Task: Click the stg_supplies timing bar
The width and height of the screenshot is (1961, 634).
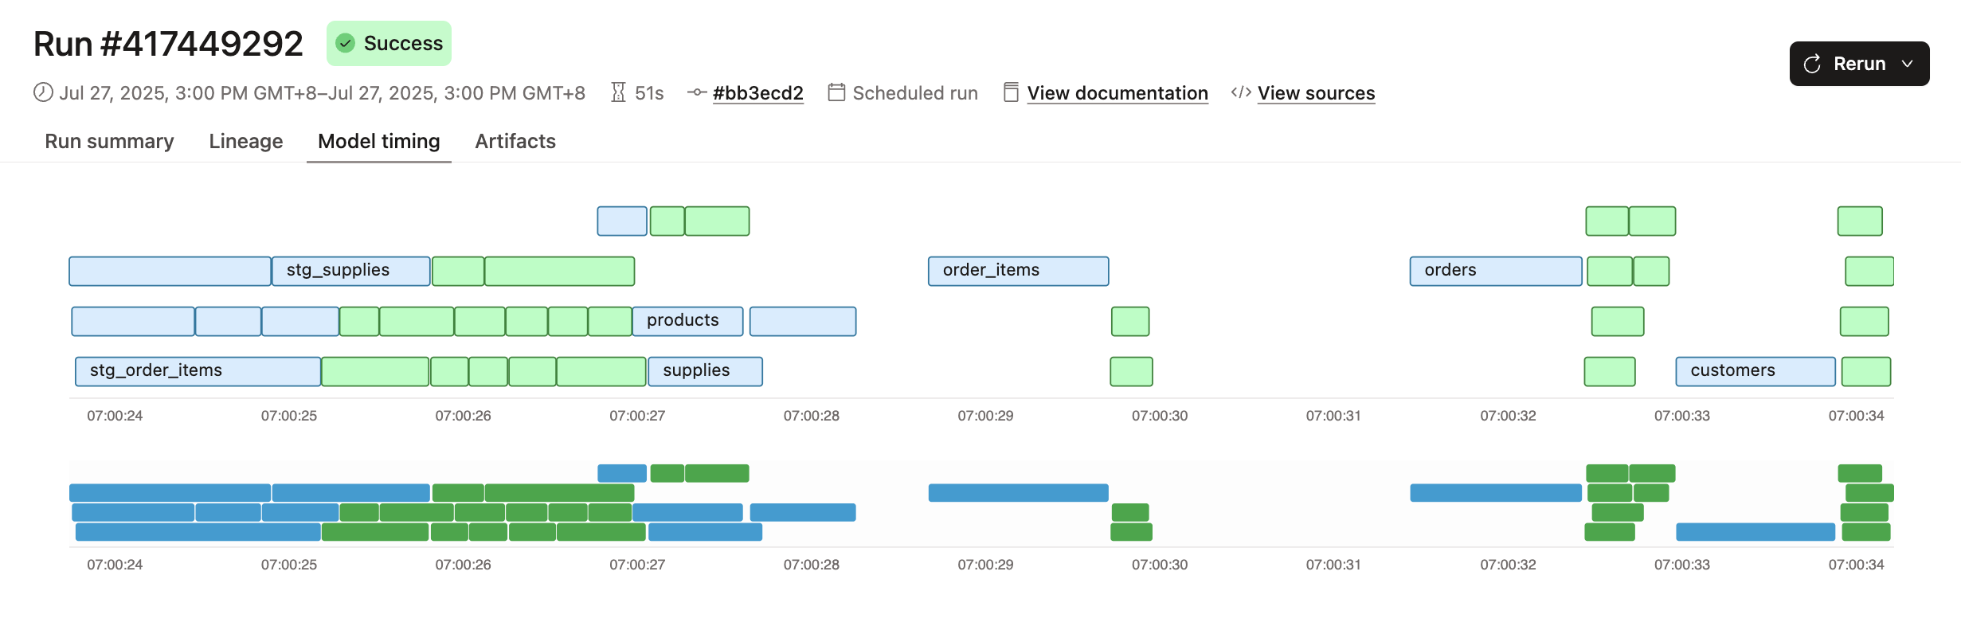Action: point(350,271)
